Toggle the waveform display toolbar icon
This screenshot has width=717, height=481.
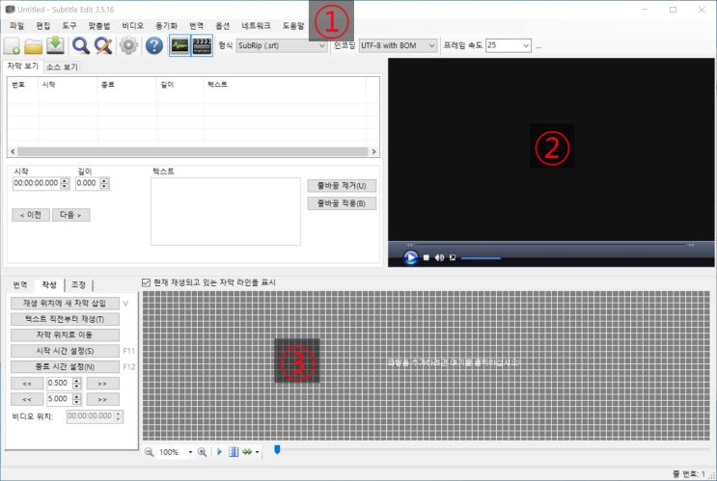coord(179,45)
